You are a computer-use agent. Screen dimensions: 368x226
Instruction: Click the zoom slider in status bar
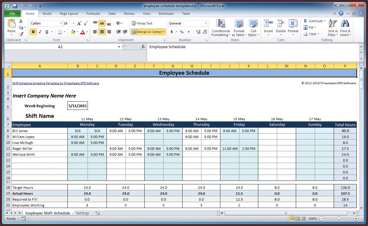[339, 219]
